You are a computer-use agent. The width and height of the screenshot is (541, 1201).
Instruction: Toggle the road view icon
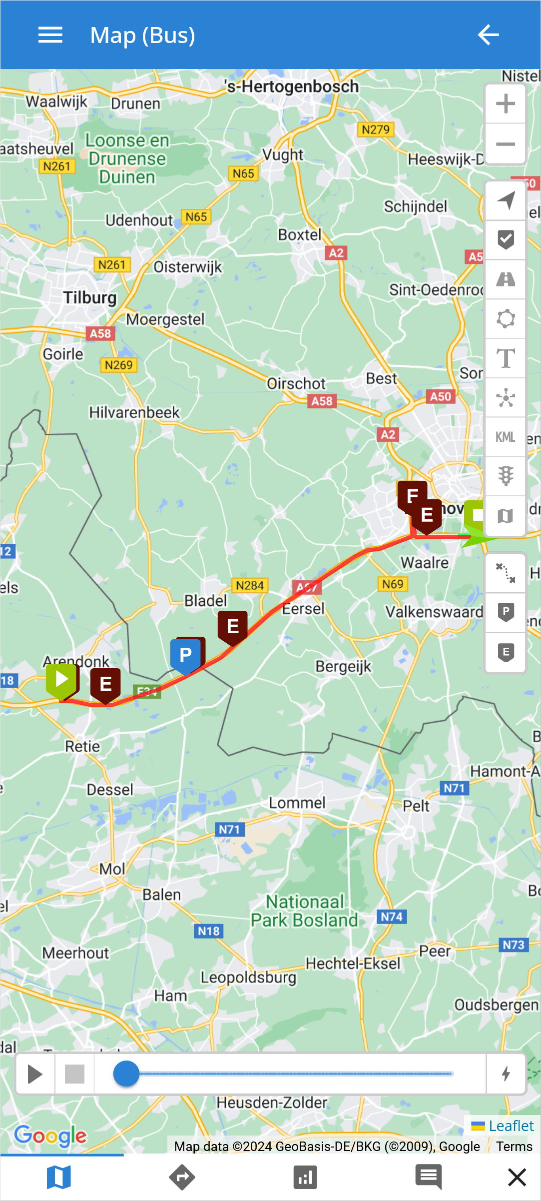(506, 279)
